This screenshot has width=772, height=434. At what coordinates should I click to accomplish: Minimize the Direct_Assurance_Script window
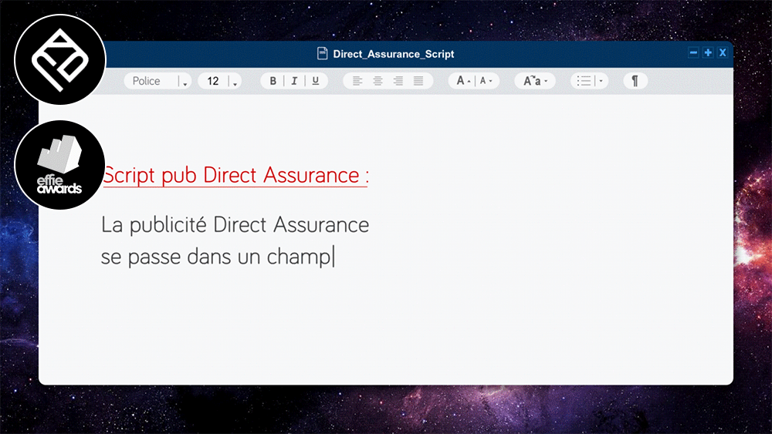(693, 52)
